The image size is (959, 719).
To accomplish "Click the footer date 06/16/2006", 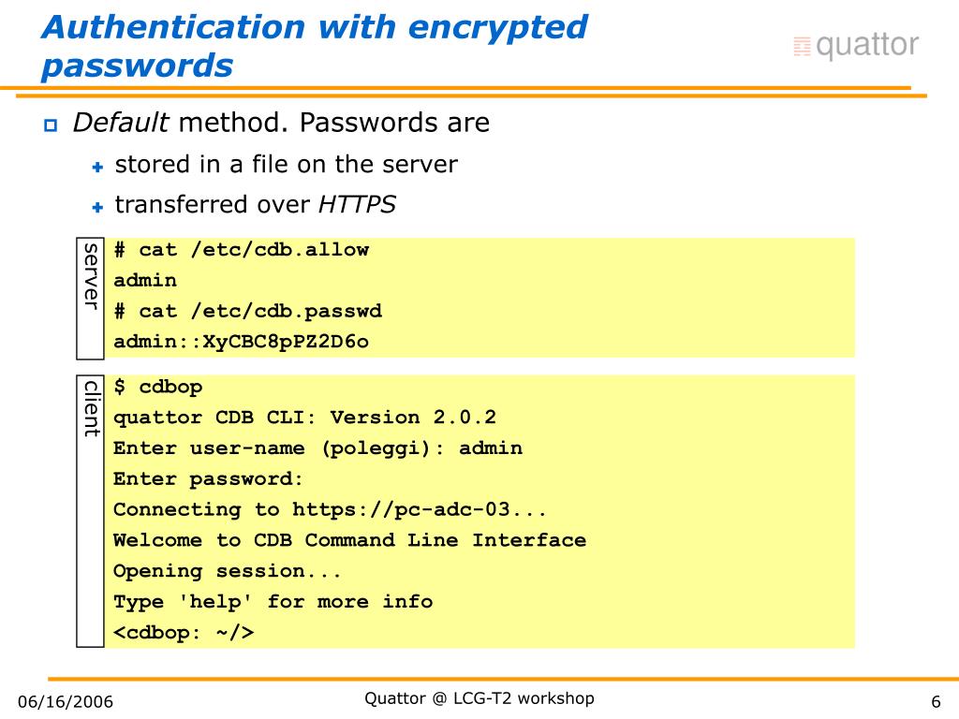I will pos(66,701).
